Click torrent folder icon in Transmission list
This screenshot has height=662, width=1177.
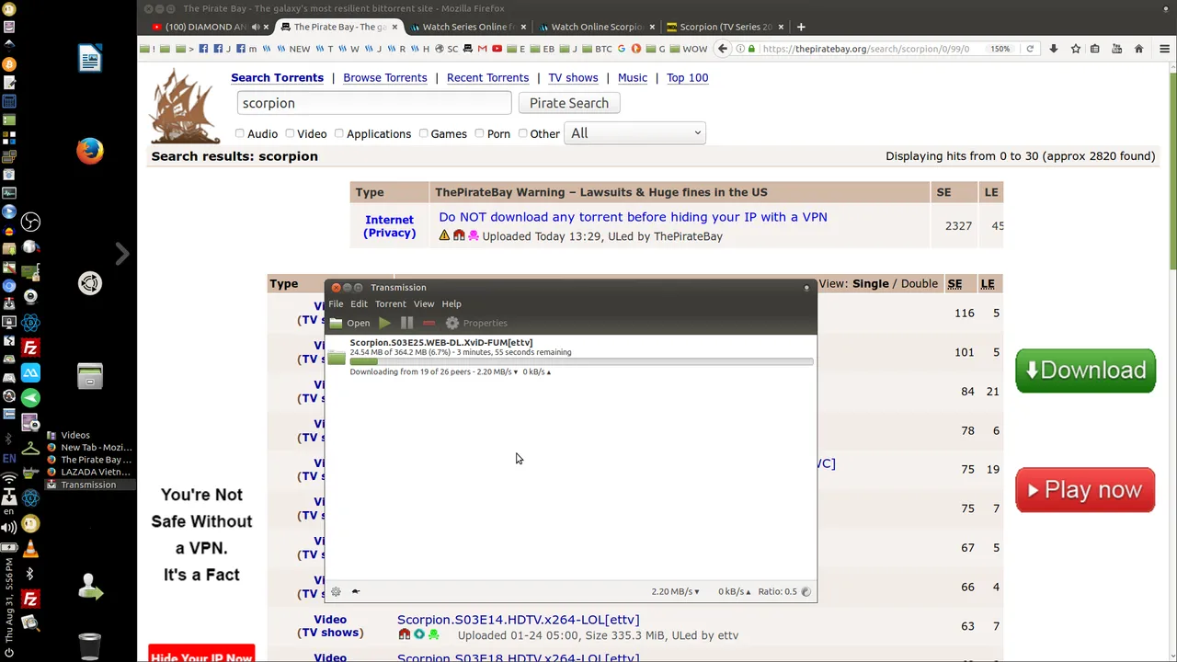[337, 358]
